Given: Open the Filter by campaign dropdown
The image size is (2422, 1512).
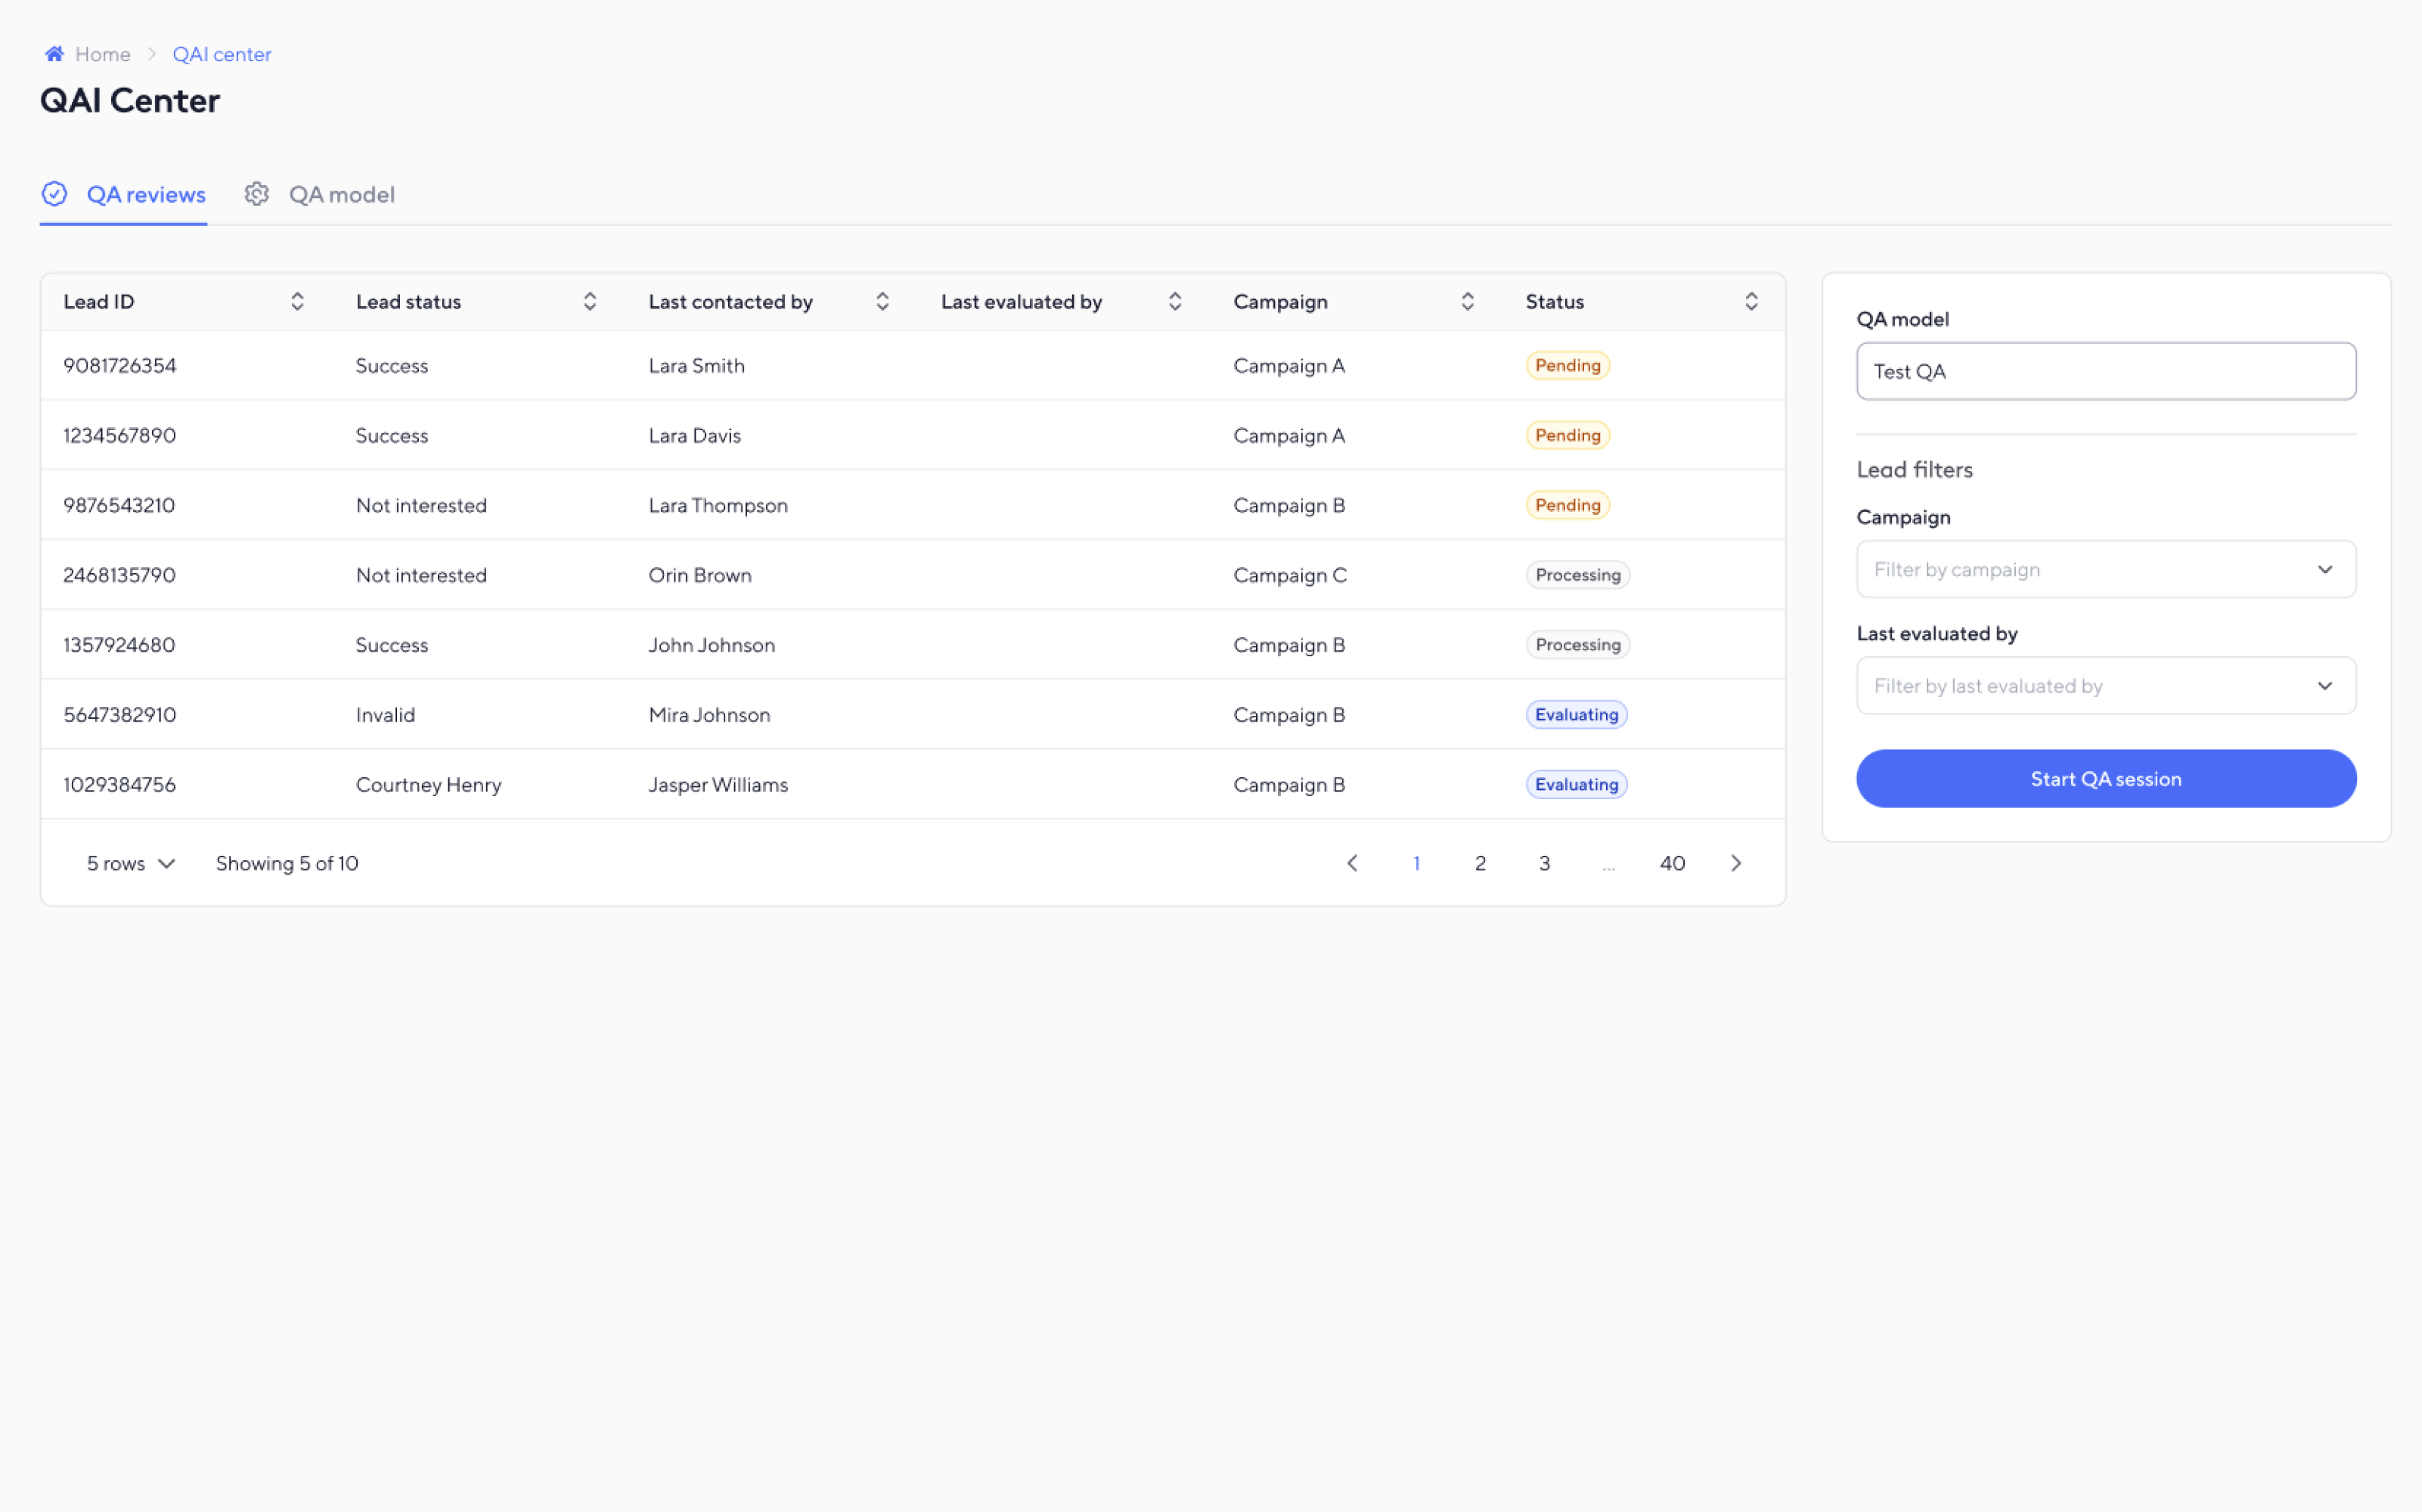Looking at the screenshot, I should (x=2105, y=570).
